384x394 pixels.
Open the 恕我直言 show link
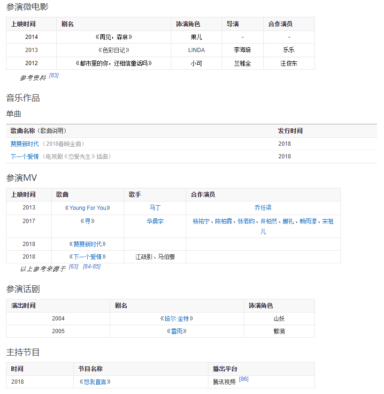click(x=95, y=382)
